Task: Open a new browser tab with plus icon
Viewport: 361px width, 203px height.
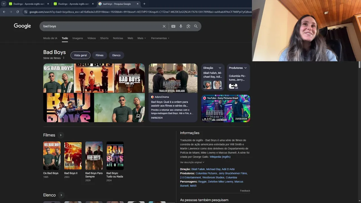Action: (x=144, y=4)
